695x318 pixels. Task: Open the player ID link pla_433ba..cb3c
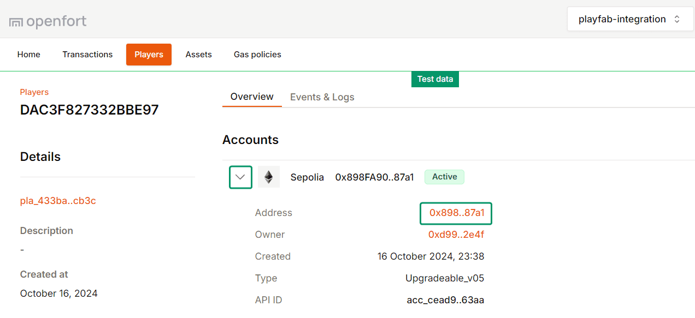pos(57,200)
